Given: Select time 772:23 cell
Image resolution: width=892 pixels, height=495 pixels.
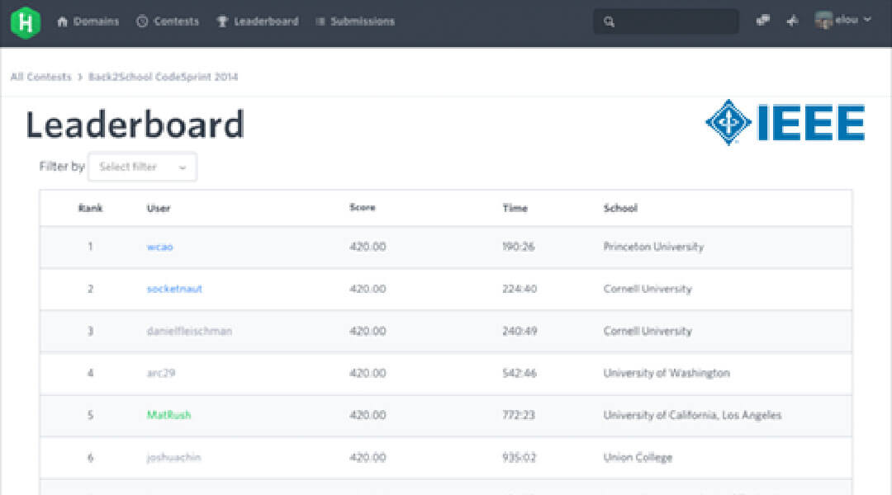Looking at the screenshot, I should (x=518, y=415).
